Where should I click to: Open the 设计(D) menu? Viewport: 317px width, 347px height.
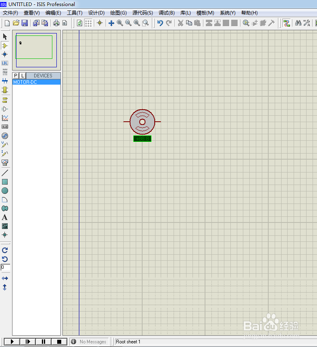96,13
